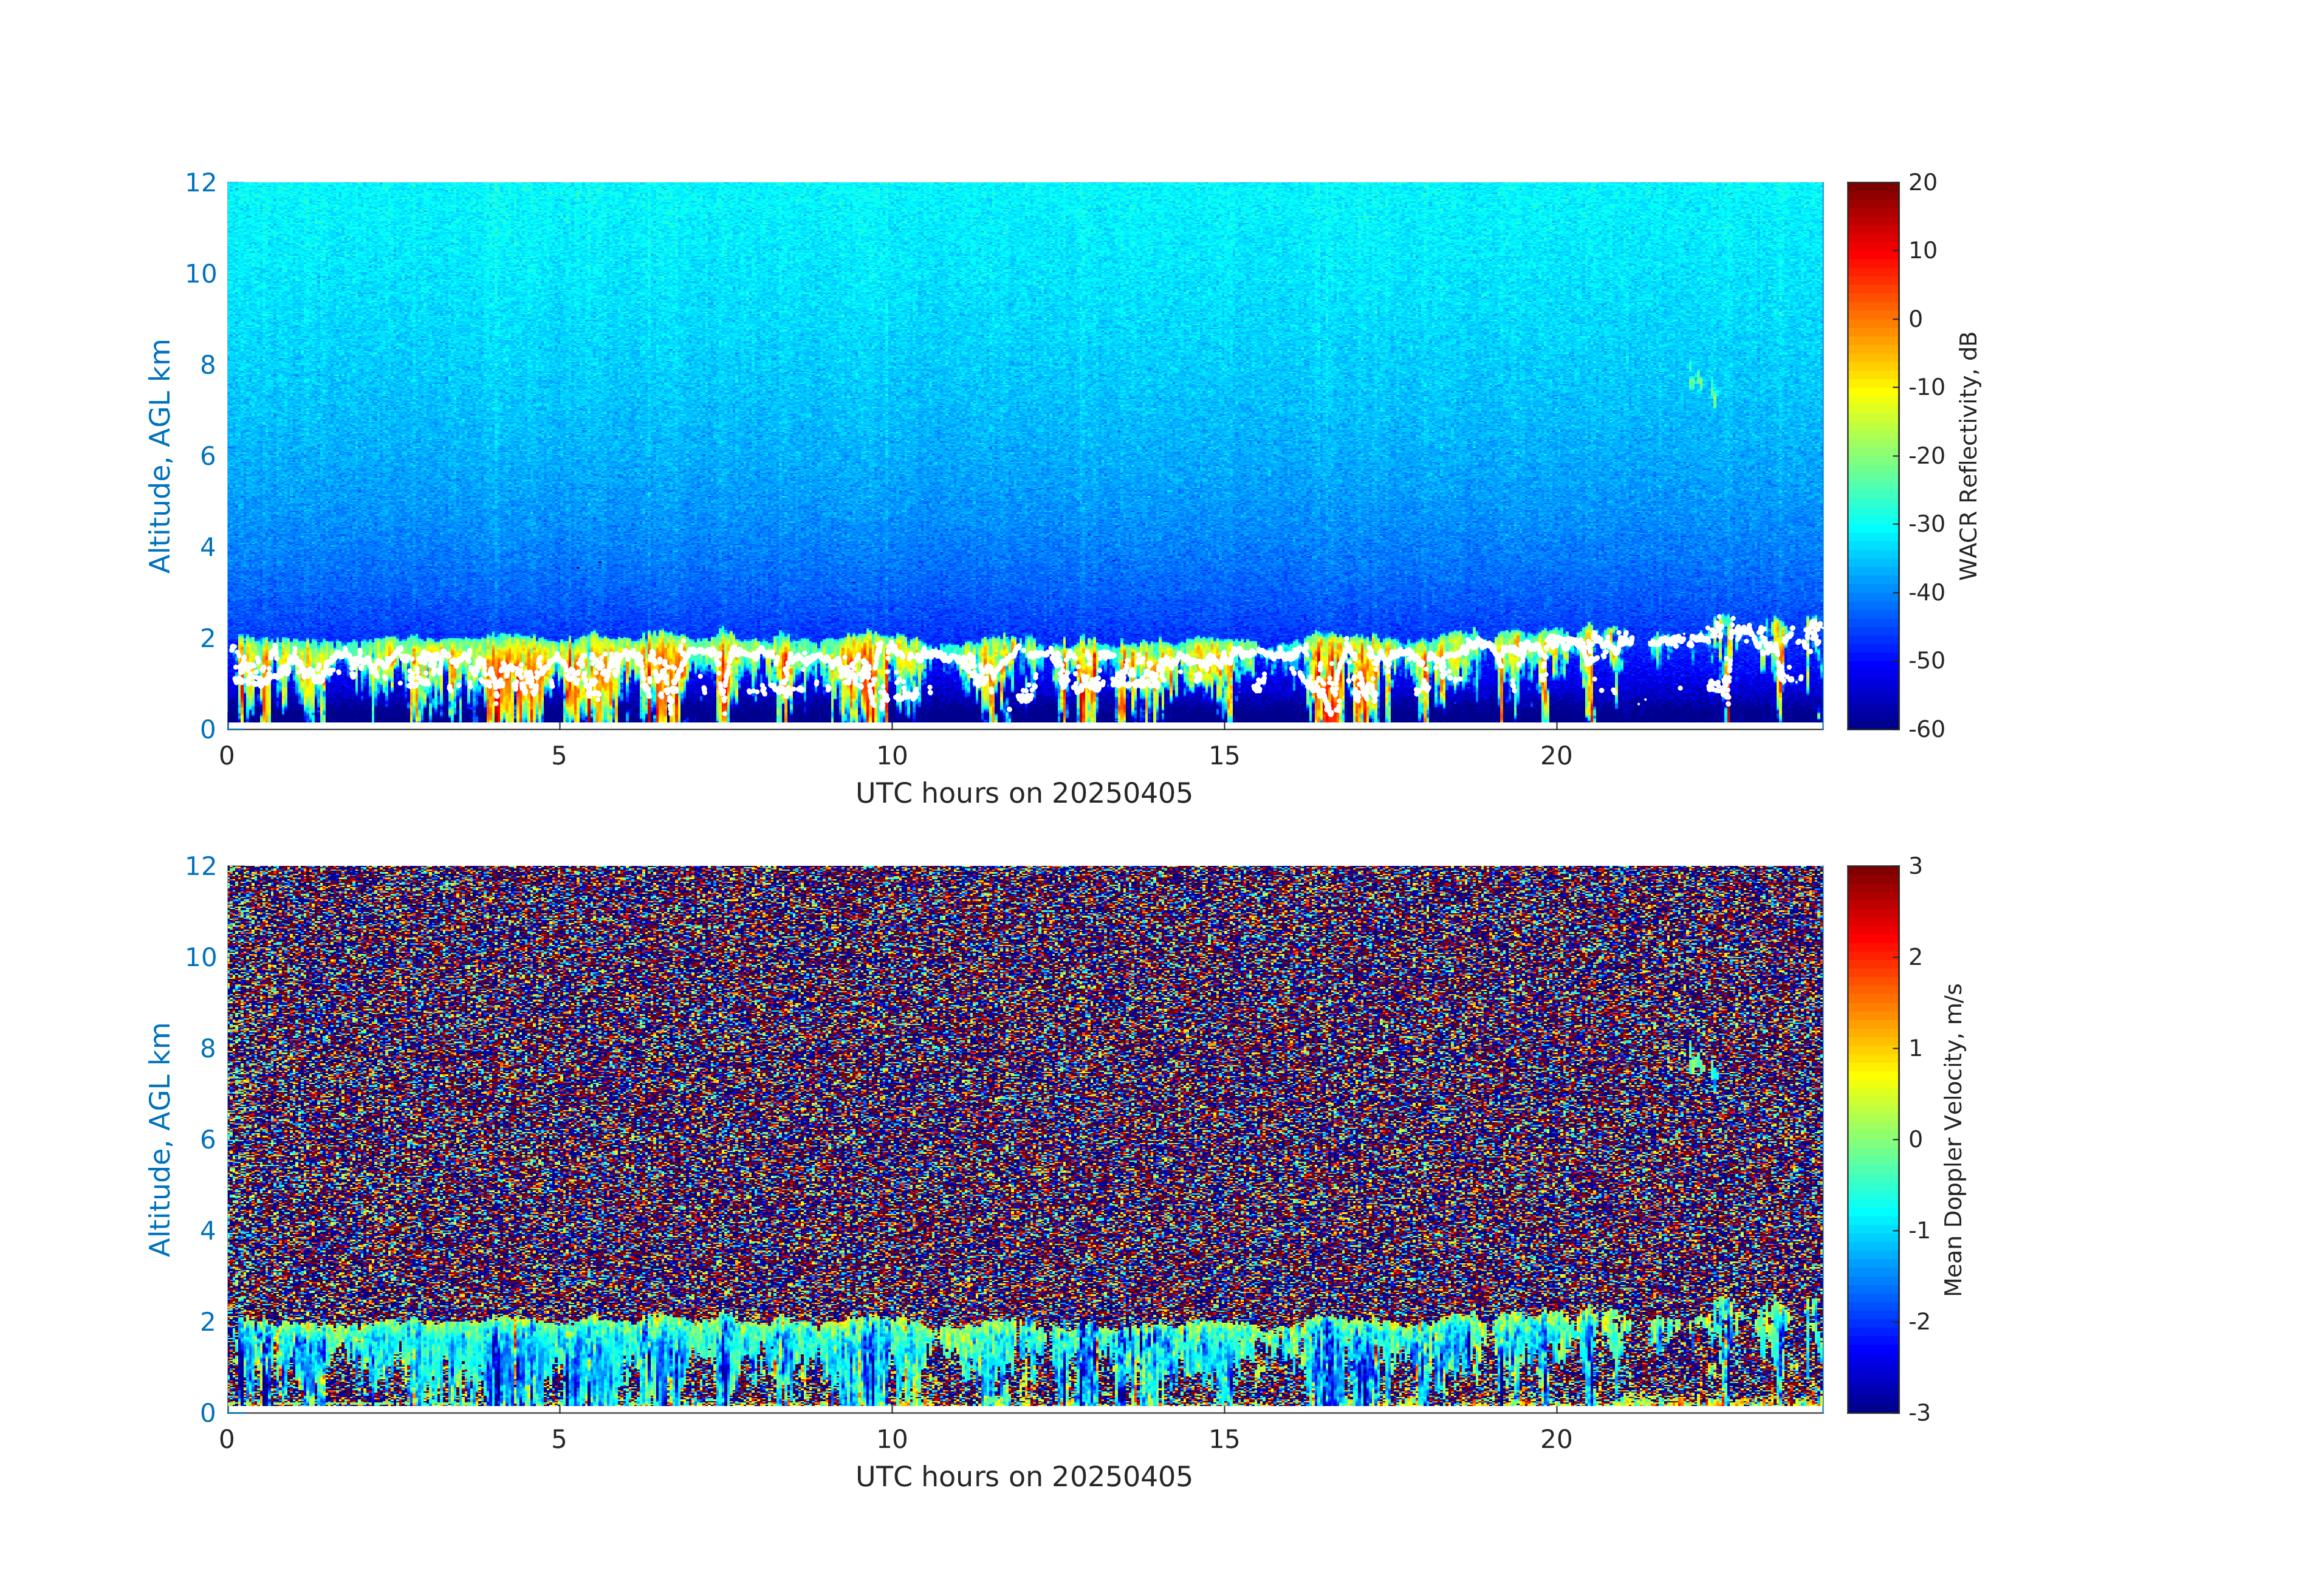Click the '6' altitude tick on bottom plot
The image size is (2324, 1595).
coord(207,1139)
